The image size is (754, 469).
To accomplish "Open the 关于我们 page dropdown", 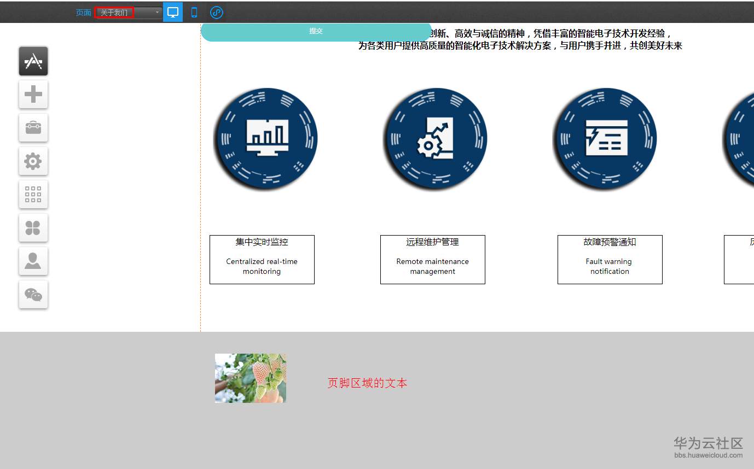I will [129, 12].
